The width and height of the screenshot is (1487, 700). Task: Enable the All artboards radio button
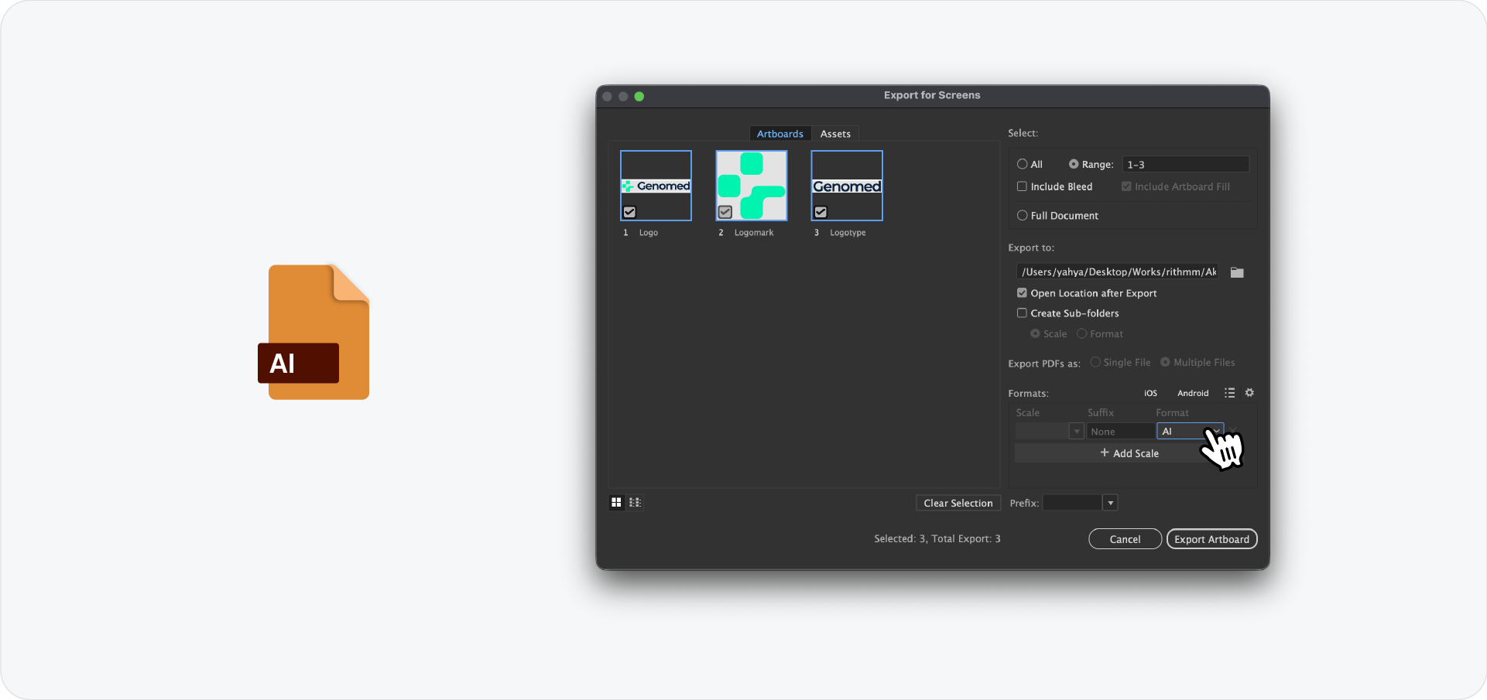[x=1022, y=164]
